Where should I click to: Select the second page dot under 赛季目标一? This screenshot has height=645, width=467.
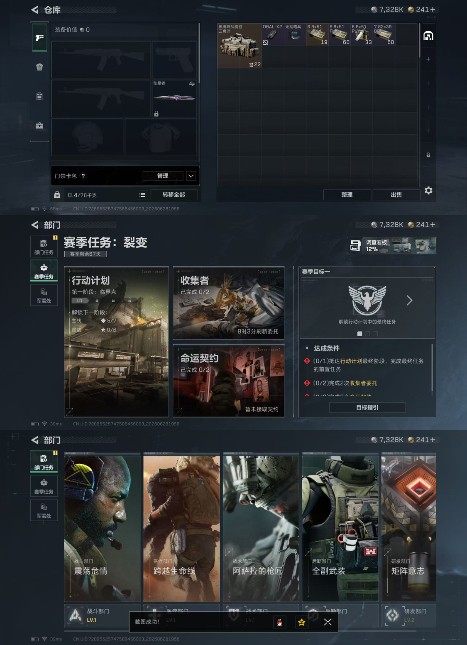tap(367, 334)
